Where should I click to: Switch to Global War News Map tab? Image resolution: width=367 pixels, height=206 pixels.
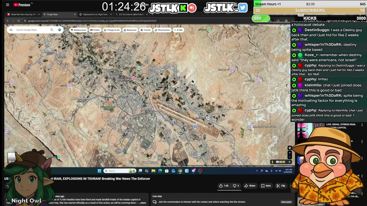tap(23, 14)
